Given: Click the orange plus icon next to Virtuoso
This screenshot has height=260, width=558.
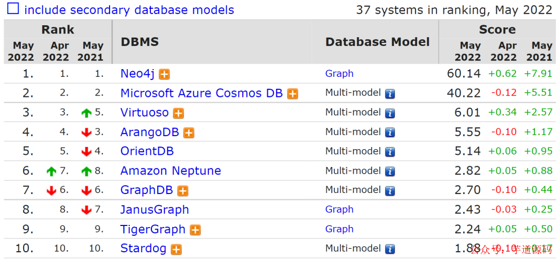Looking at the screenshot, I should pyautogui.click(x=178, y=113).
